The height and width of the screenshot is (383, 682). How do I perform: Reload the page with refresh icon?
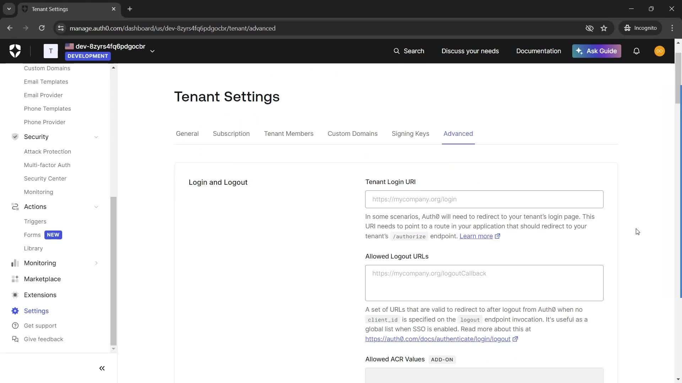click(x=42, y=28)
